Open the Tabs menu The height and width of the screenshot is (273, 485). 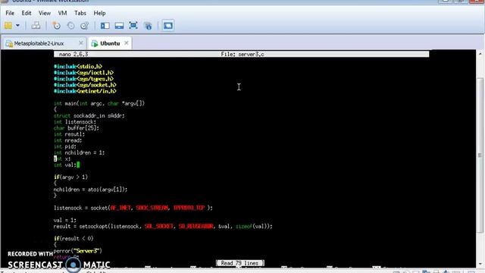[80, 13]
